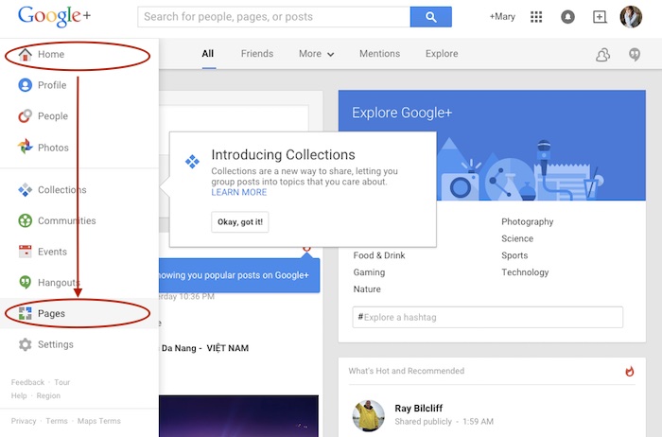Click the Tour footer link
Viewport: 662px width, 437px height.
pos(61,382)
